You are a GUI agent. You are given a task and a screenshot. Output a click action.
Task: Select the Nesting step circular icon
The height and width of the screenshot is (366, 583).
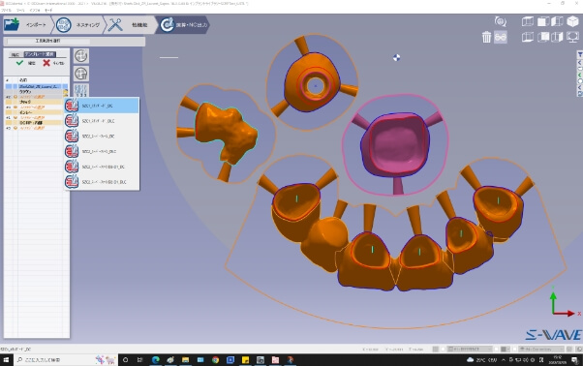[64, 25]
